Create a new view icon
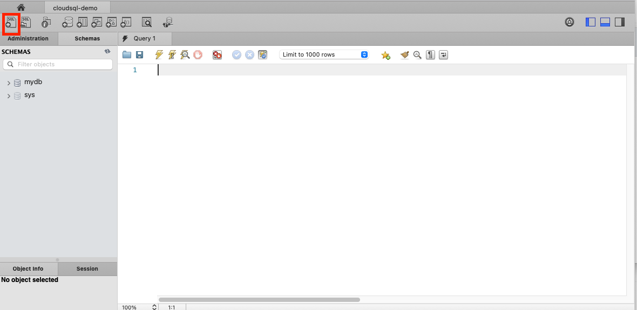This screenshot has width=637, height=310. tap(97, 22)
